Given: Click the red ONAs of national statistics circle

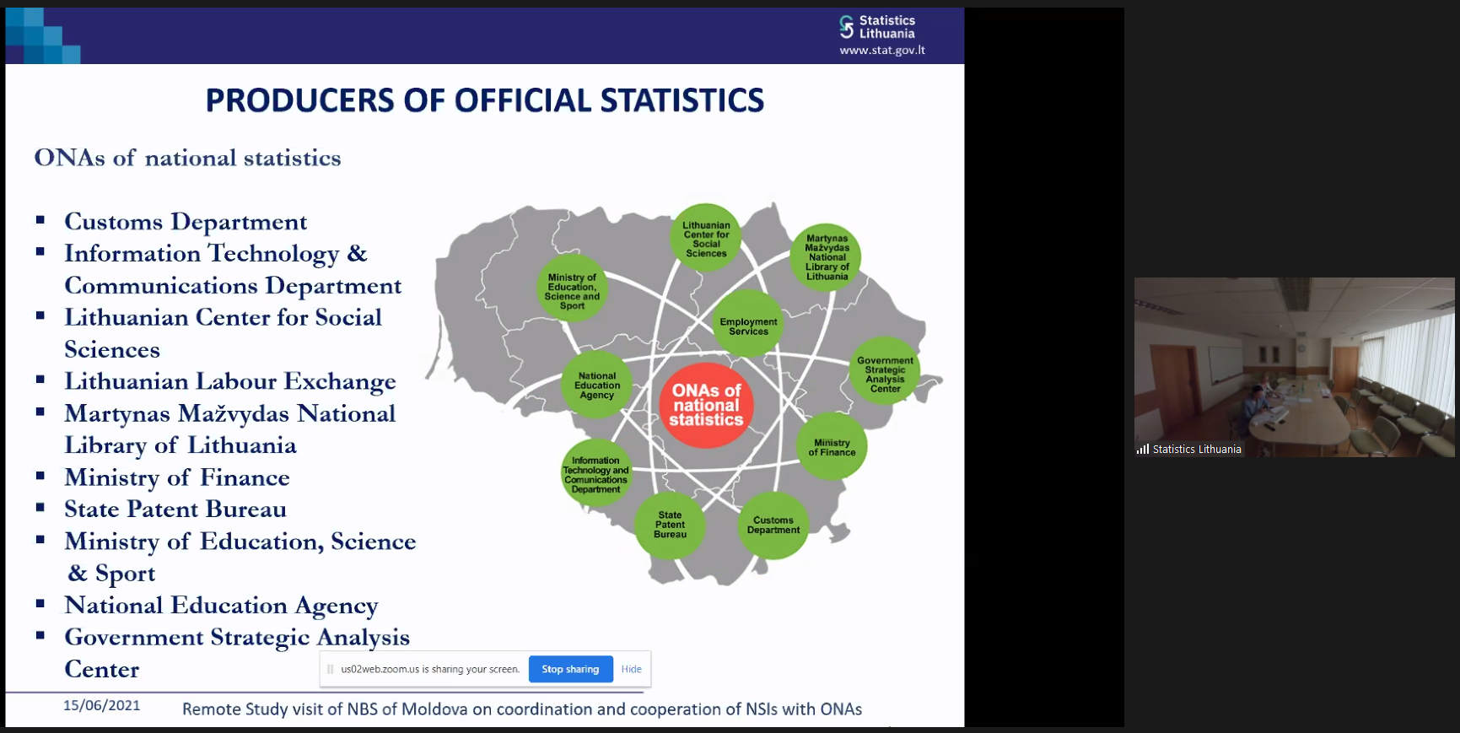Looking at the screenshot, I should point(706,405).
